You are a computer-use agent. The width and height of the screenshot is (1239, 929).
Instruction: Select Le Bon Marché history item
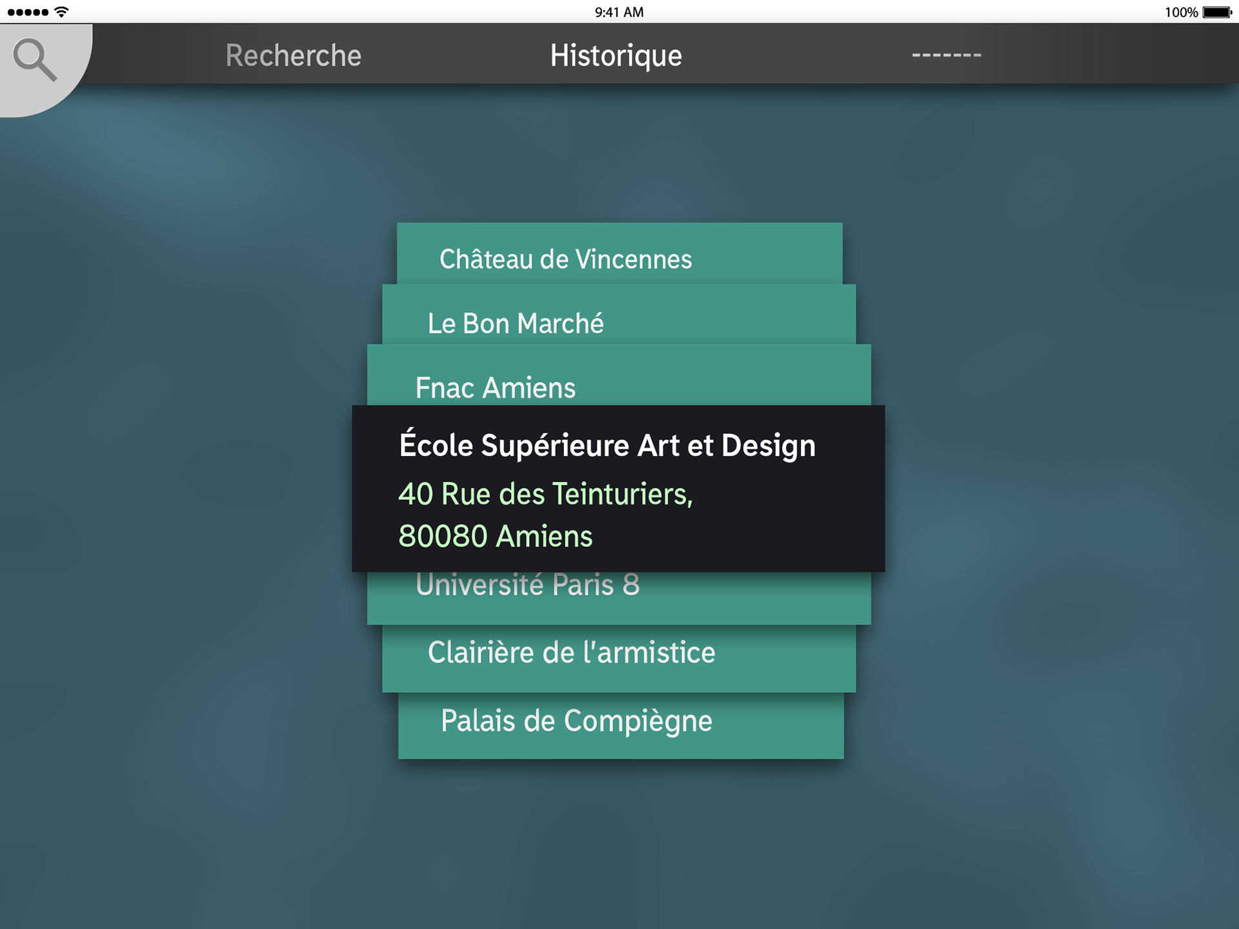coord(619,314)
